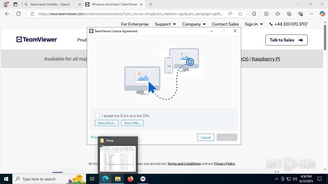Screen dimensions: 328x184
Task: Close the teamviewer installer Search tab
Action: tap(80, 4)
